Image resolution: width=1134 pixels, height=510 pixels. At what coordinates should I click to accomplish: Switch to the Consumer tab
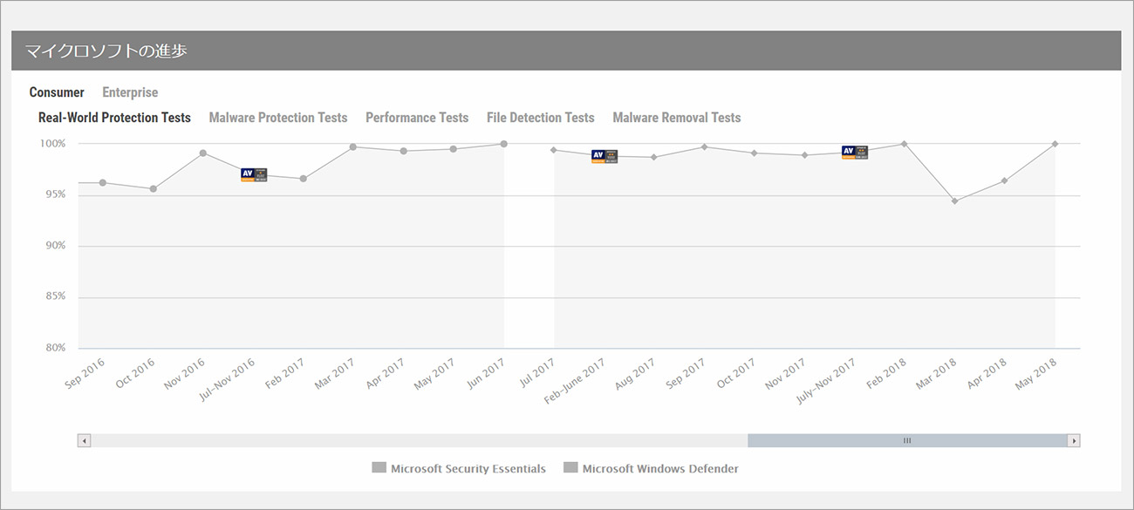pyautogui.click(x=57, y=92)
